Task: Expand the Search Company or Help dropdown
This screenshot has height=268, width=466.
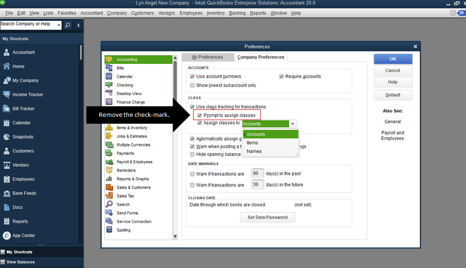Action: [59, 25]
